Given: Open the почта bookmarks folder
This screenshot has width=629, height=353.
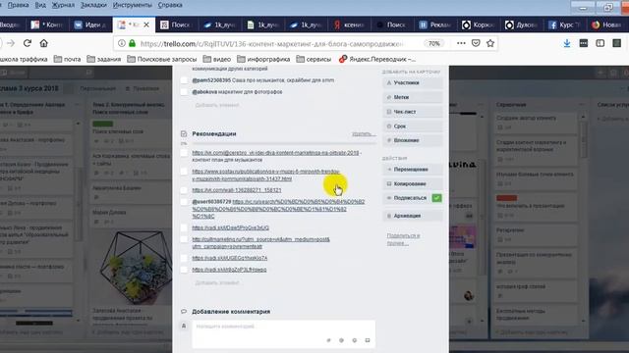Looking at the screenshot, I should 68,59.
